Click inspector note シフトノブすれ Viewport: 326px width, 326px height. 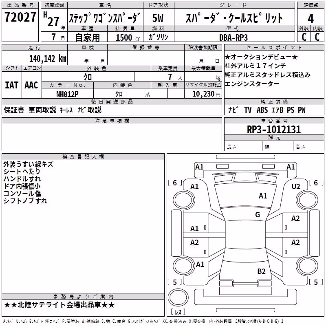[x=25, y=200]
